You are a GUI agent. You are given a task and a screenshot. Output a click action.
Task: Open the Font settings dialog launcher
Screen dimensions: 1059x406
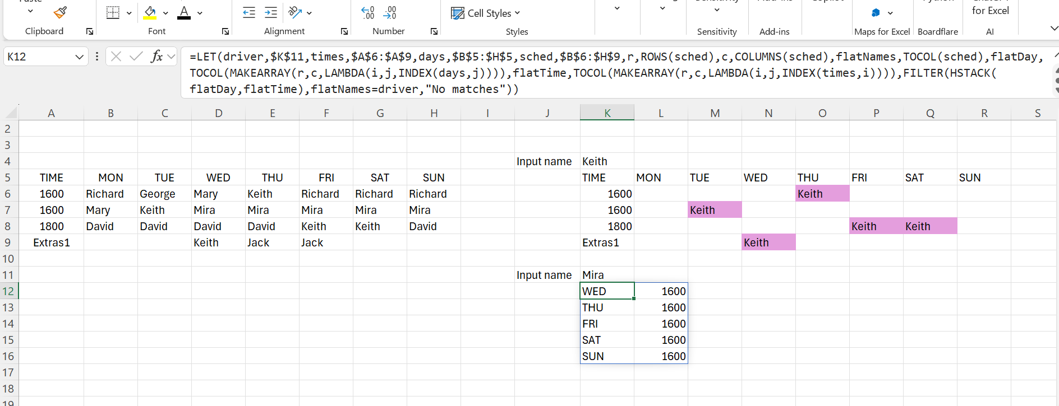[225, 31]
